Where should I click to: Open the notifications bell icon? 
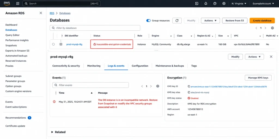point(206,4)
